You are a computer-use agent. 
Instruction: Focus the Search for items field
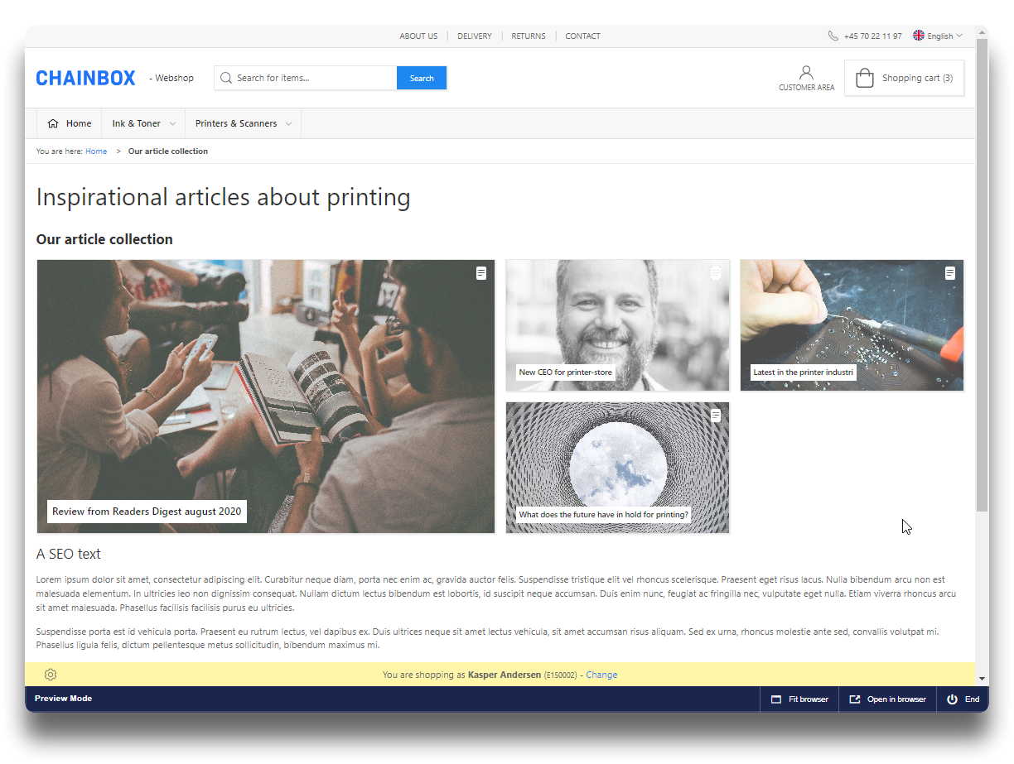tap(306, 78)
